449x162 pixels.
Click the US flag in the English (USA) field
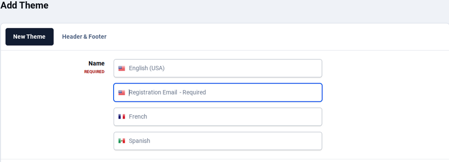[122, 68]
